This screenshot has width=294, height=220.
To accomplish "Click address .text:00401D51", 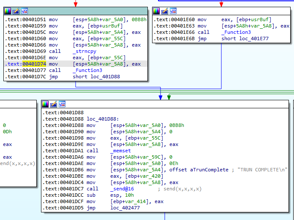I will pyautogui.click(x=25, y=19).
